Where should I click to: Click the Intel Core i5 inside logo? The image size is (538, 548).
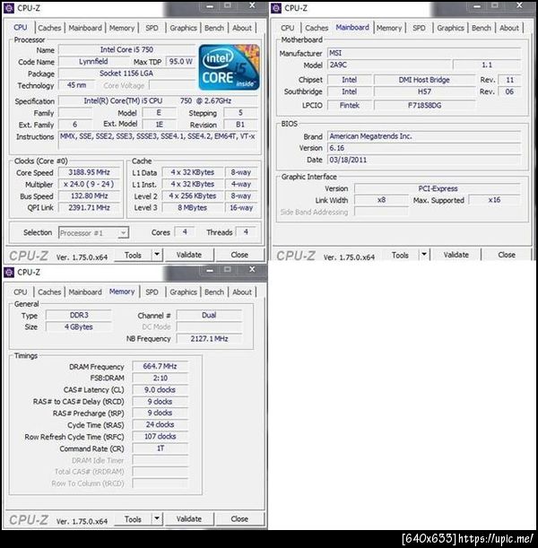click(230, 67)
